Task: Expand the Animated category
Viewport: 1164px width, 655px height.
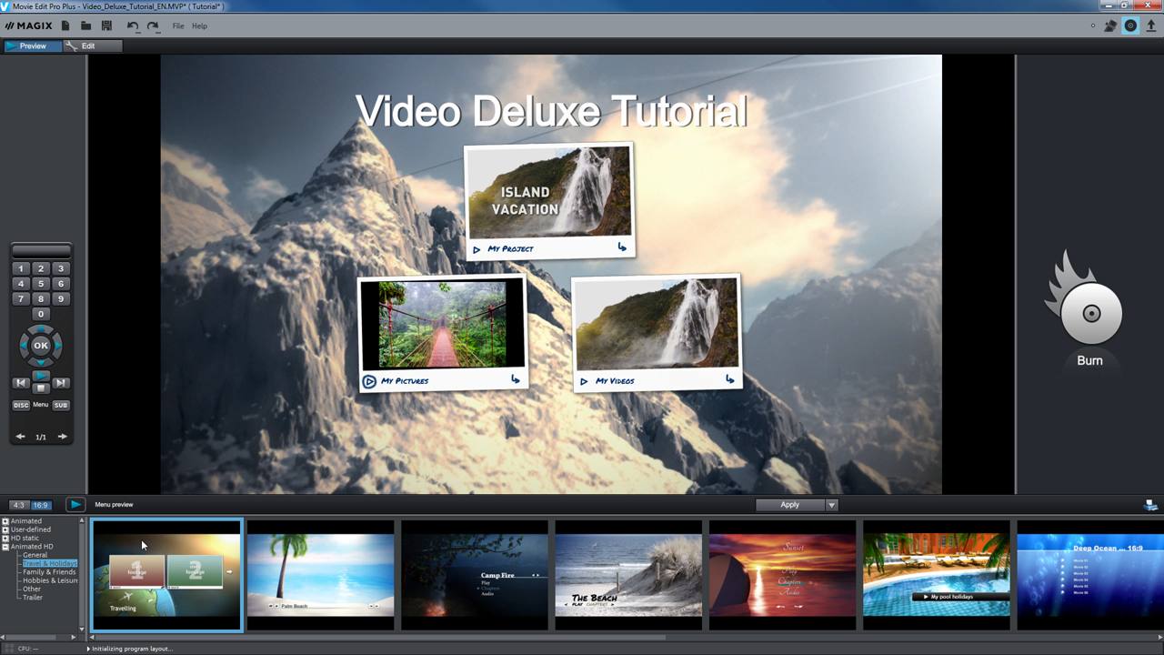Action: [5, 521]
